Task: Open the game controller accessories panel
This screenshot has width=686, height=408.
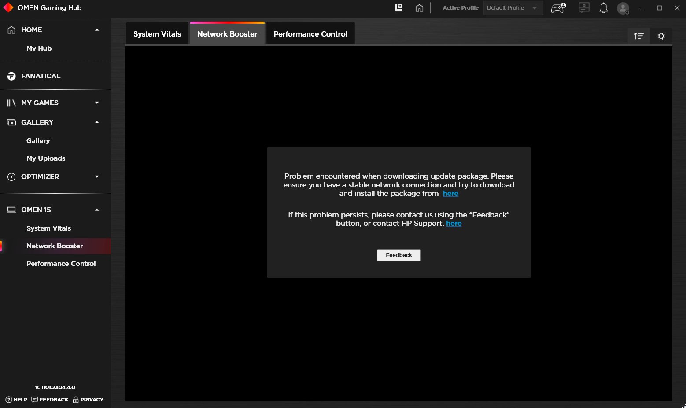Action: 558,8
